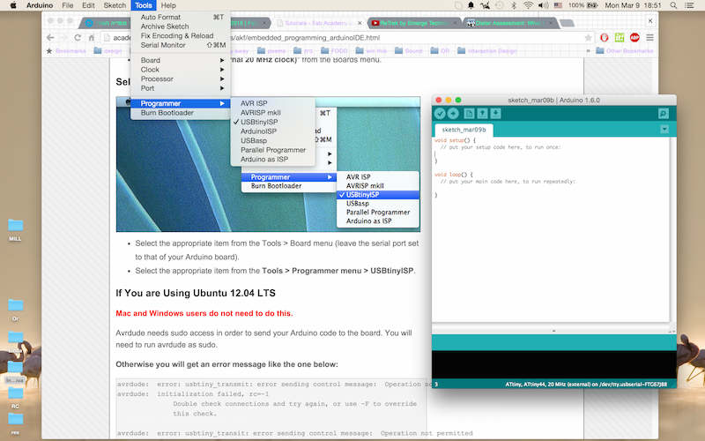705x441 pixels.
Task: Click the Save sketch down-arrow icon
Action: pyautogui.click(x=495, y=114)
